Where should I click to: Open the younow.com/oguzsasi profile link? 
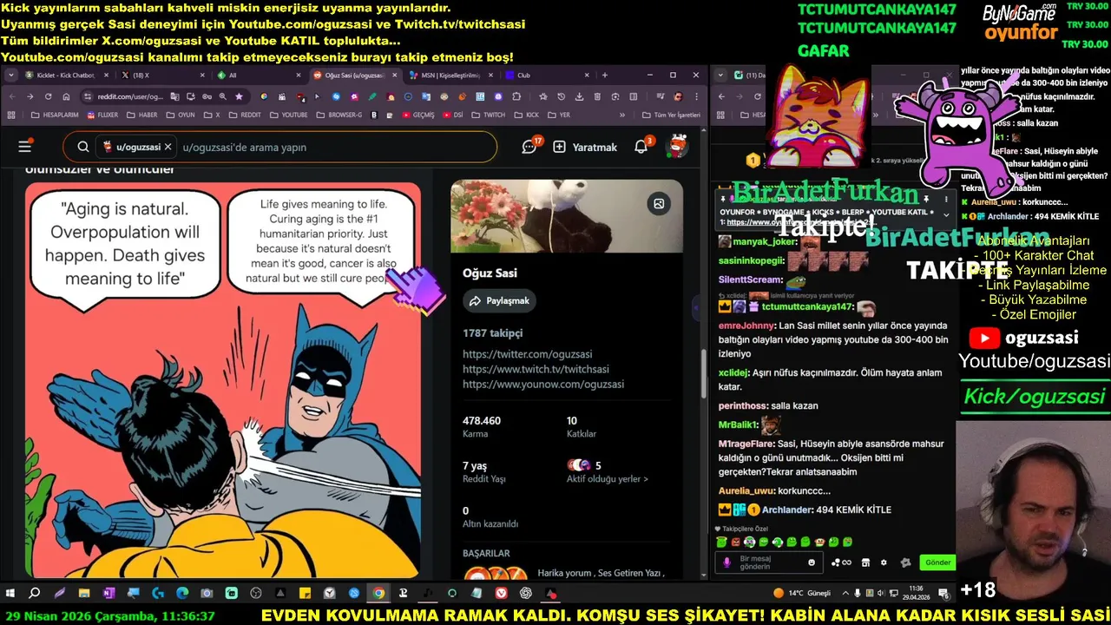point(543,384)
